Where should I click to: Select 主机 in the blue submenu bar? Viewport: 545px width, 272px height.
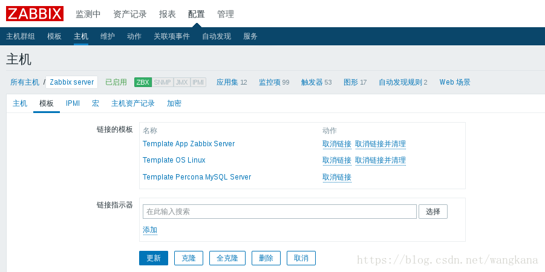(81, 36)
